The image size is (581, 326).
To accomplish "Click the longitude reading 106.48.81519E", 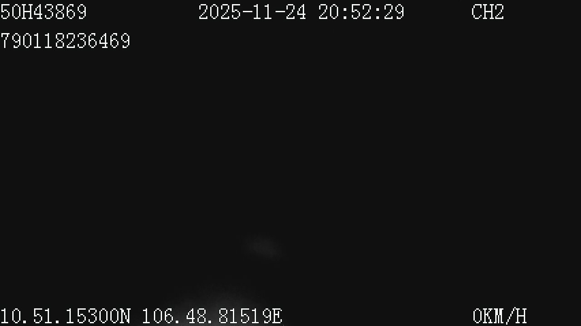I will coord(212,316).
